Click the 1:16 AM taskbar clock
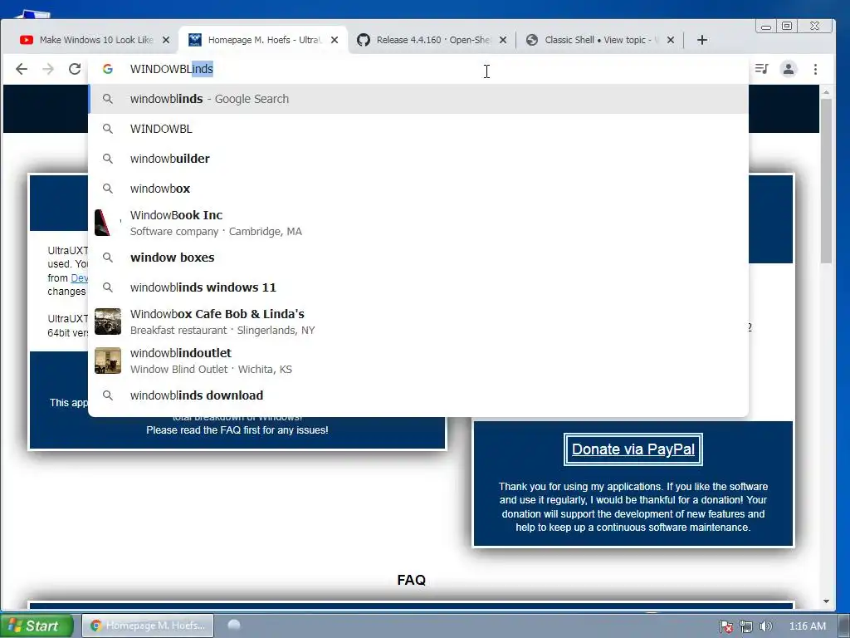This screenshot has width=850, height=638. point(807,626)
